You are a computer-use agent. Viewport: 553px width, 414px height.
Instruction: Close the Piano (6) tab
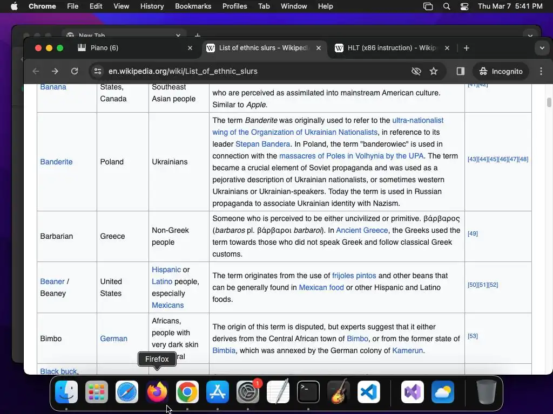pos(190,48)
